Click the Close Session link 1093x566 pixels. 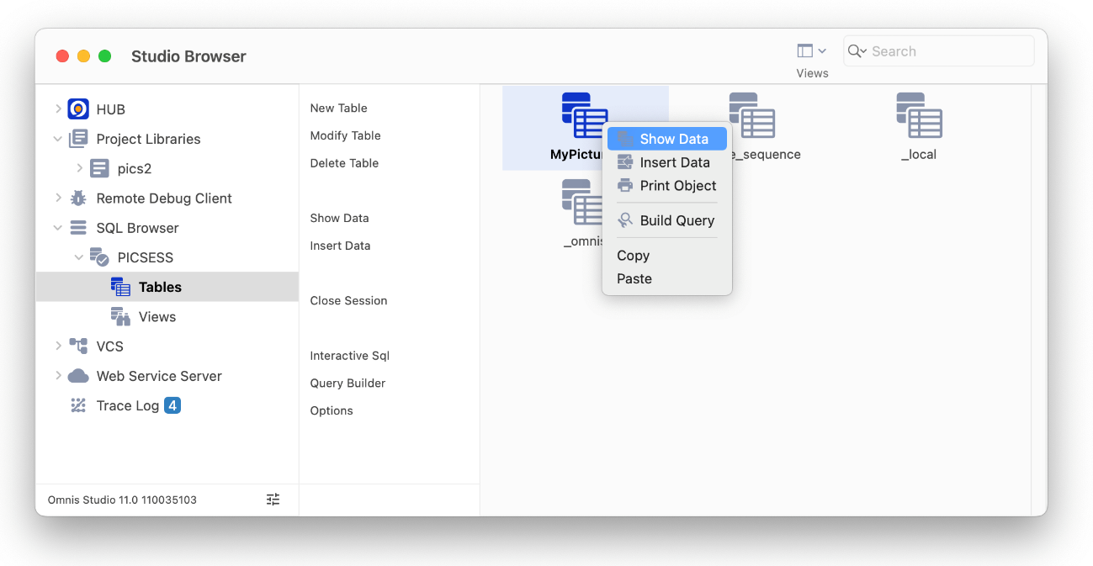coord(348,300)
